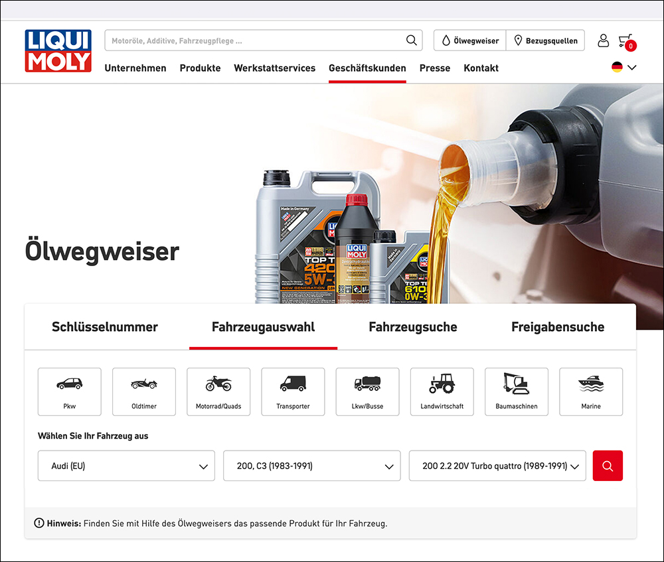664x562 pixels.
Task: Click the Ölwegweiser page heading
Action: click(102, 251)
